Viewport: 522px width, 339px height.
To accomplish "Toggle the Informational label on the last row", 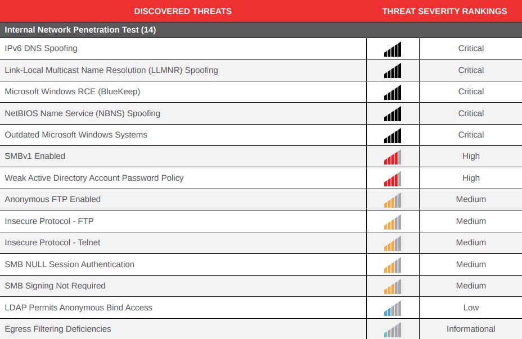I will [471, 329].
